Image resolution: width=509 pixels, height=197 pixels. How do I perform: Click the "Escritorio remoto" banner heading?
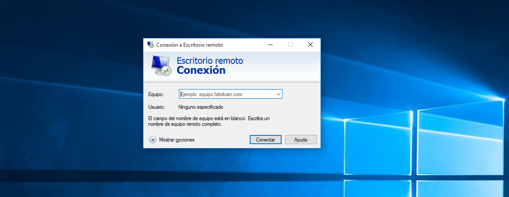pos(209,61)
